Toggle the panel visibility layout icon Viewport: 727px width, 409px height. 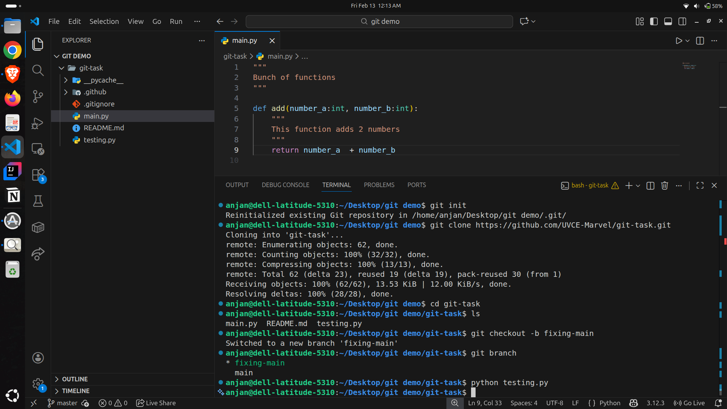[x=668, y=22]
